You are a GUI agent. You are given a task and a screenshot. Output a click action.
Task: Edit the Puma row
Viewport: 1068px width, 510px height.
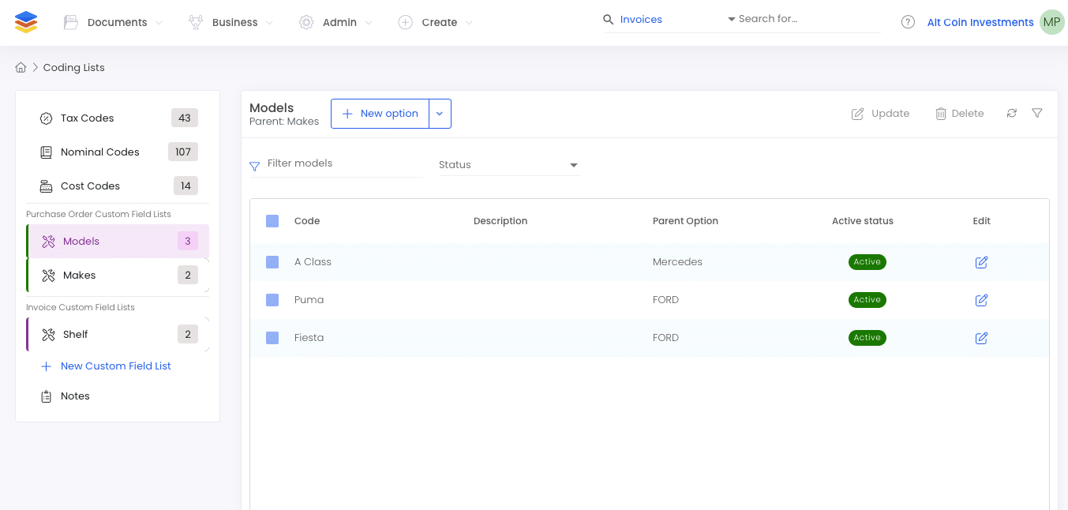pyautogui.click(x=981, y=300)
